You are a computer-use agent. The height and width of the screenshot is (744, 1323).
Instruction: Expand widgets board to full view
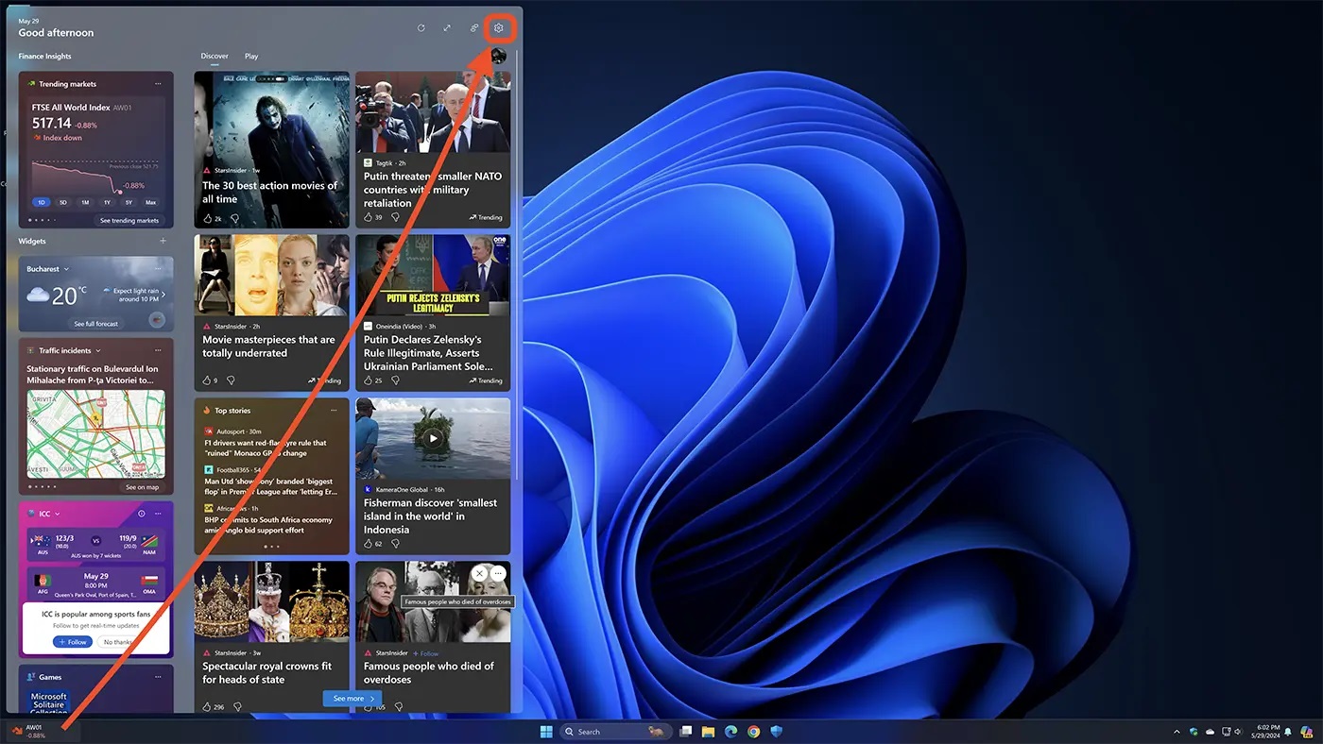(447, 28)
